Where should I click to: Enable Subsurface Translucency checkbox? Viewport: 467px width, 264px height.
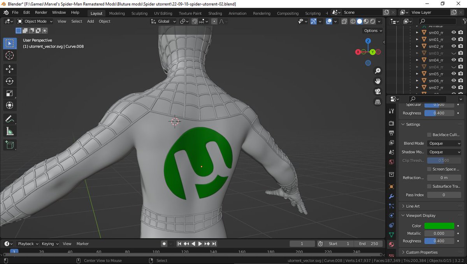click(x=429, y=186)
